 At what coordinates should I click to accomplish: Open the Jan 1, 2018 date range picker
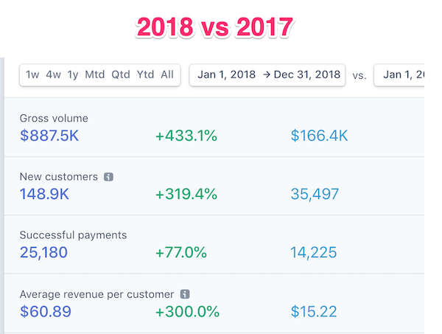pos(267,74)
